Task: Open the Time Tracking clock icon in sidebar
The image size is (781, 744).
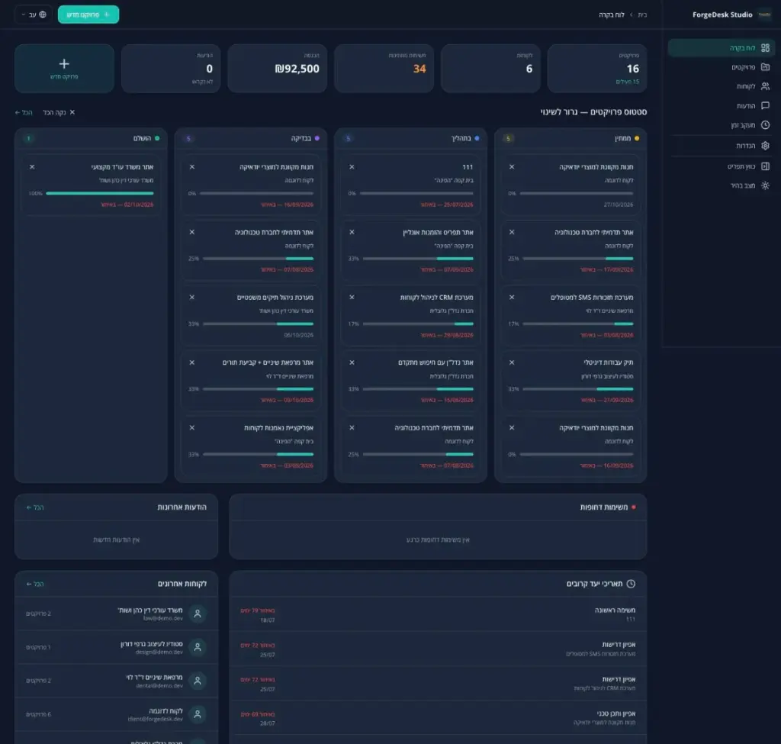Action: click(x=765, y=125)
